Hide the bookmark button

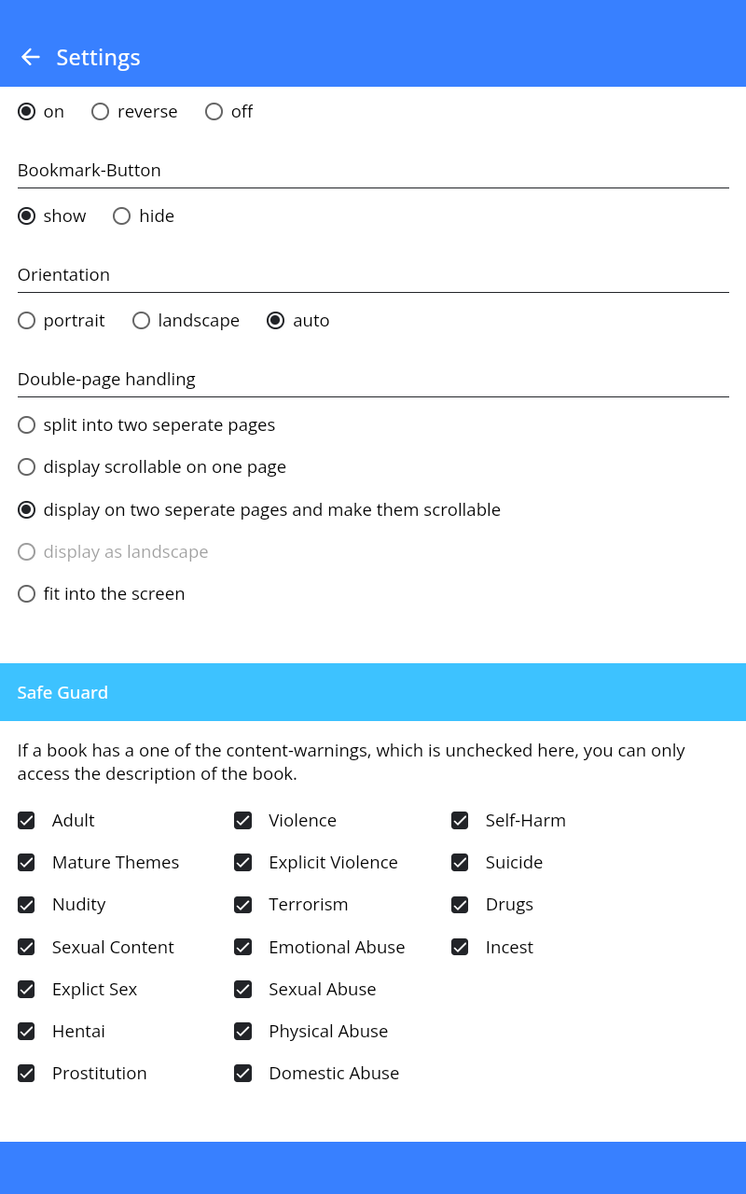click(x=122, y=216)
